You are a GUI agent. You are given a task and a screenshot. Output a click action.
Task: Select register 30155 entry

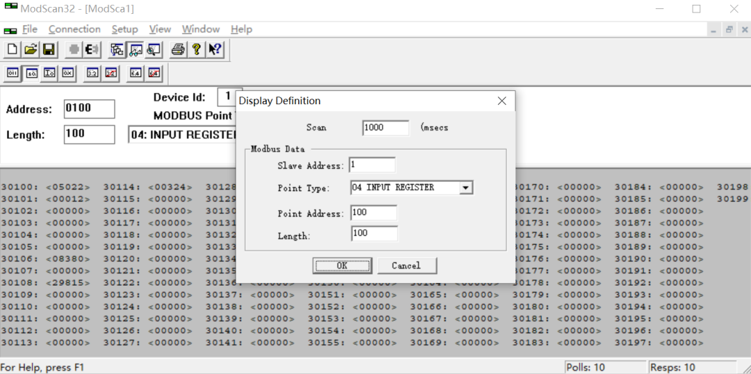pos(352,343)
